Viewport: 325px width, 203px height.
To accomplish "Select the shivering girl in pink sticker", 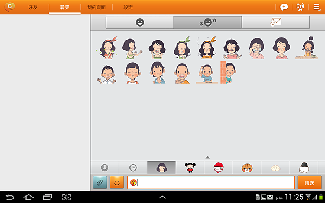I will pos(232,49).
